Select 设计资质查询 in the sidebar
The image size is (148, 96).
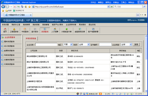(x=11, y=46)
